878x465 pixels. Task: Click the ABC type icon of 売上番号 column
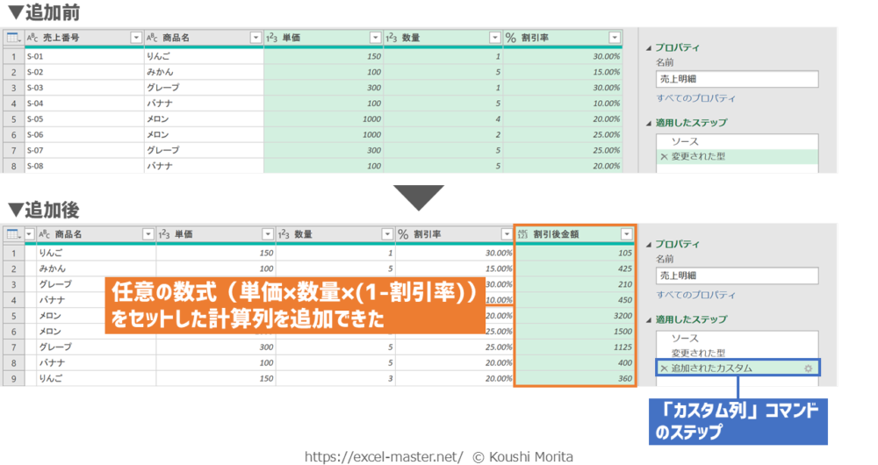coord(32,38)
